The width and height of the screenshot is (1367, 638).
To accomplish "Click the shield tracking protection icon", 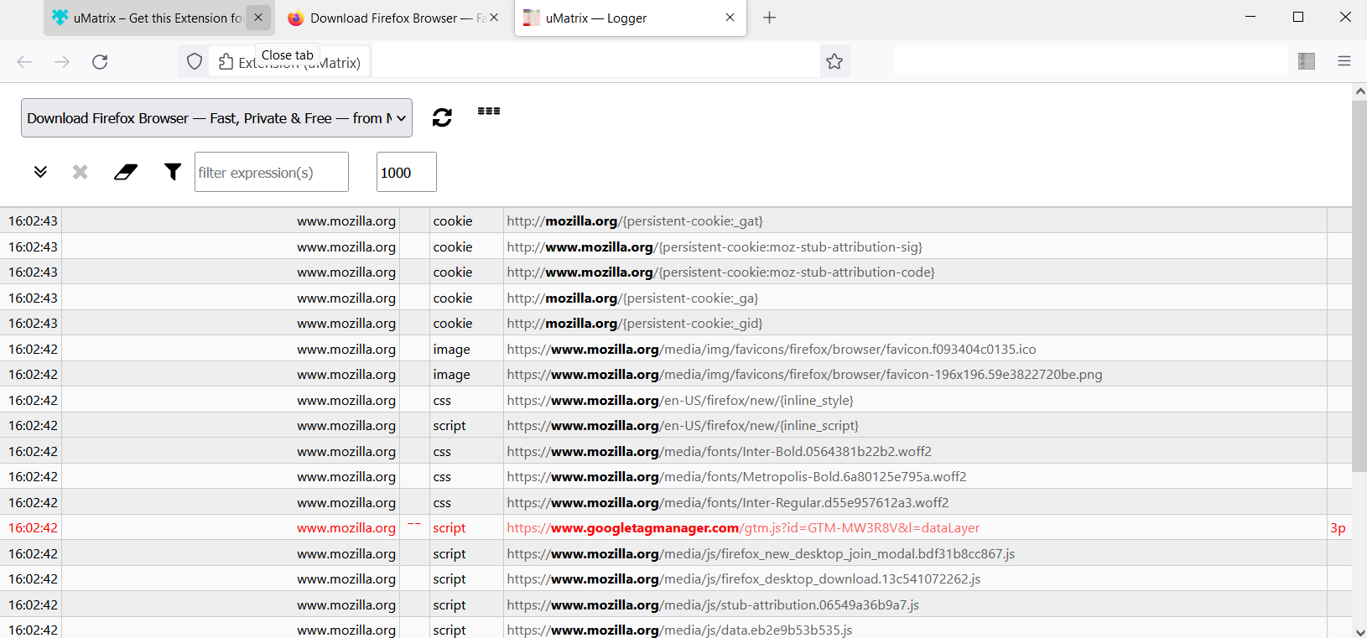I will [195, 61].
